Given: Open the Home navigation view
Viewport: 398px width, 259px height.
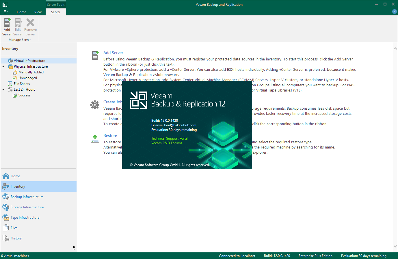Looking at the screenshot, I should tap(39, 176).
